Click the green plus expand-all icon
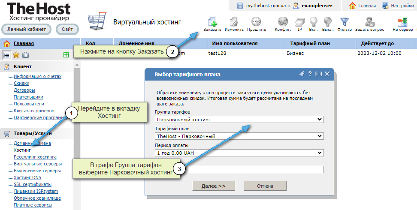The width and height of the screenshot is (417, 210). click(66, 55)
